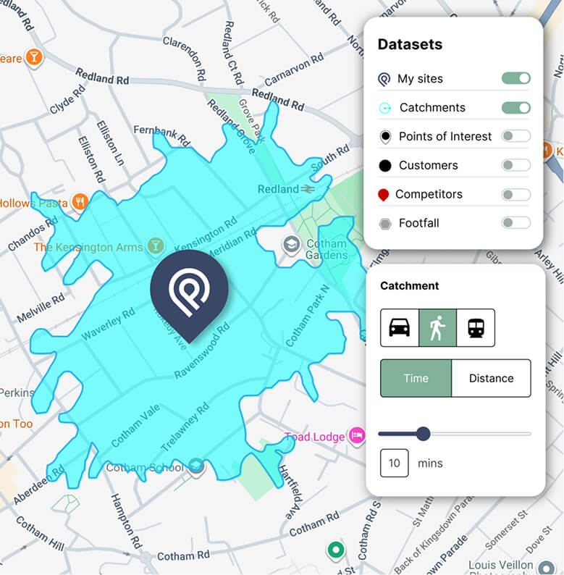Click the Melville Rd street label
Screen dimensions: 564x575
41,308
